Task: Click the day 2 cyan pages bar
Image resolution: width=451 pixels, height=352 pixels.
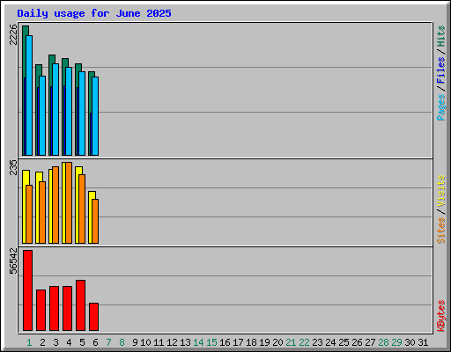Action: 42,115
